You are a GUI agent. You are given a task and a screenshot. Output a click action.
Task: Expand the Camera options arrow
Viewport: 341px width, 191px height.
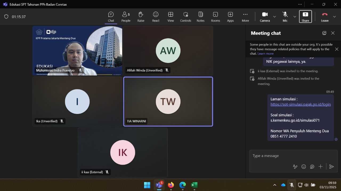pyautogui.click(x=274, y=17)
